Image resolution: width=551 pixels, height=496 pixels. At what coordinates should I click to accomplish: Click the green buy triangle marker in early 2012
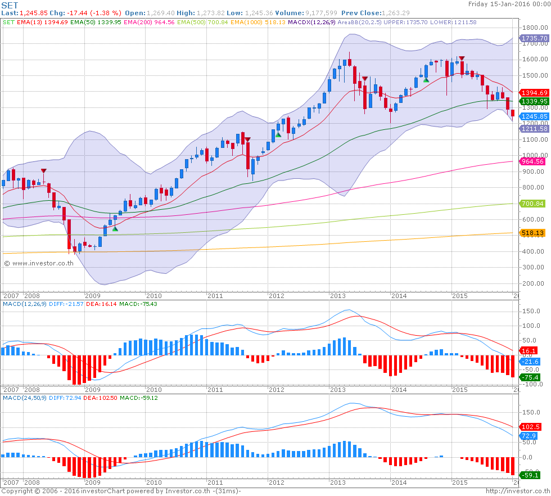point(278,134)
